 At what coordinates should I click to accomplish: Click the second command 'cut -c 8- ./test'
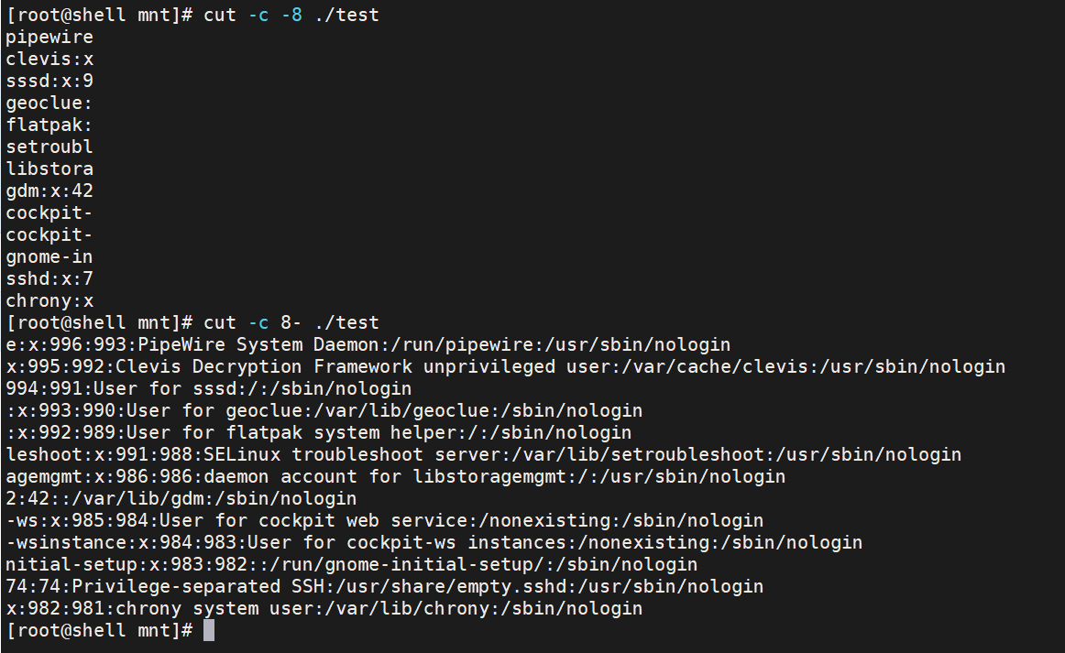(x=291, y=322)
